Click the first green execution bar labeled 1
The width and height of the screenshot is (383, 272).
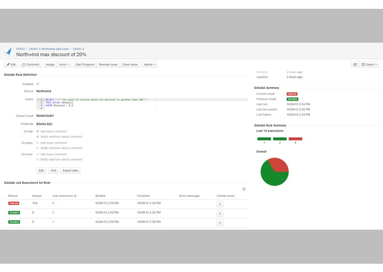[x=264, y=139]
